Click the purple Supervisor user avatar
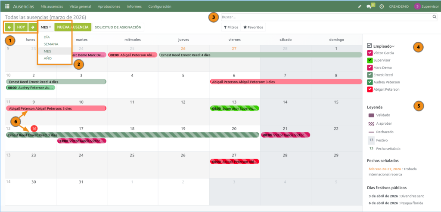Image resolution: width=441 pixels, height=212 pixels. pyautogui.click(x=417, y=6)
